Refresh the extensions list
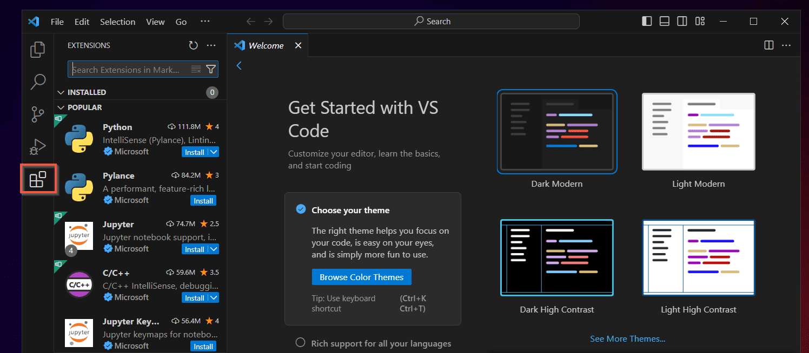Screen dimensions: 809x353 [193, 46]
